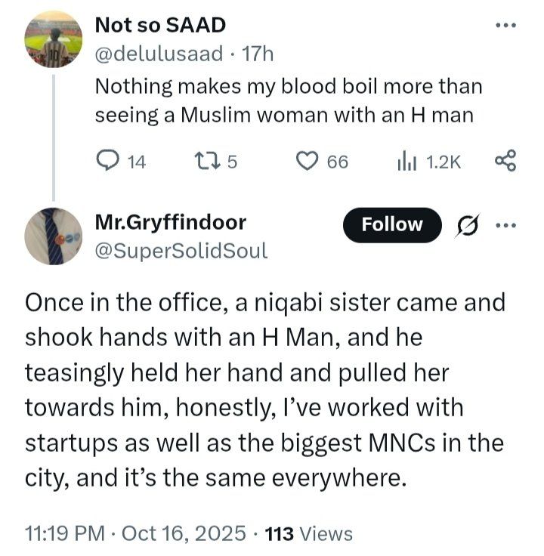Follow Mr.Gryffindoor
This screenshot has height=556, width=544.
pos(391,225)
